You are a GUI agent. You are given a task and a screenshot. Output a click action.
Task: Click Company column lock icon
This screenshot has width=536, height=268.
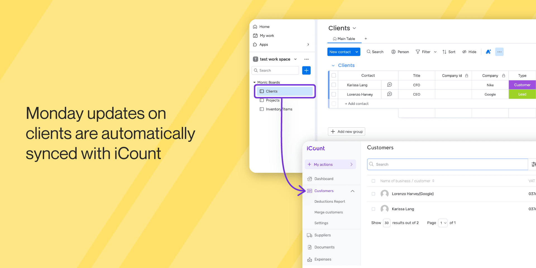(x=504, y=75)
